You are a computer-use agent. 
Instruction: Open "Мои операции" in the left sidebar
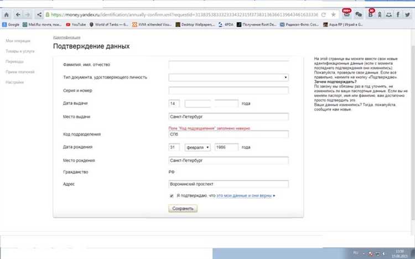[18, 41]
